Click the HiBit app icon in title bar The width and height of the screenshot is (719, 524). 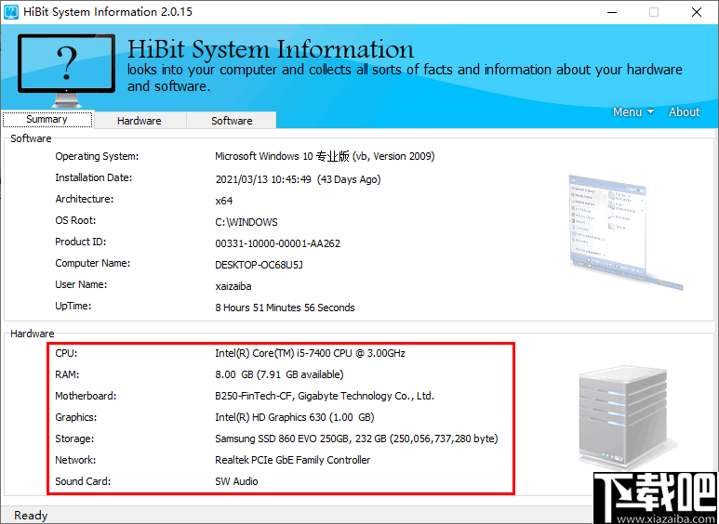pyautogui.click(x=11, y=12)
